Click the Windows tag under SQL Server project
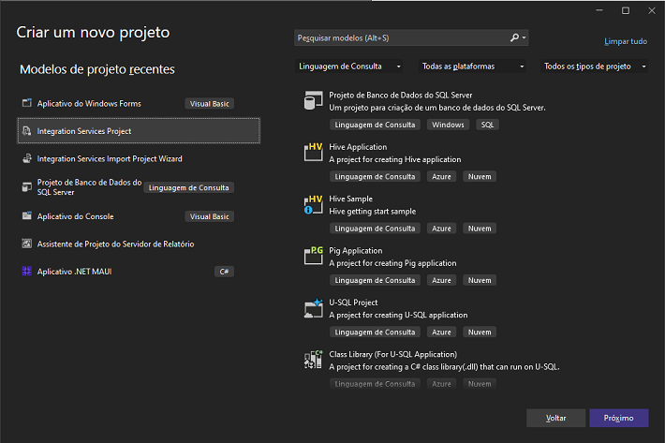Screen dimensions: 665x443 coord(448,125)
